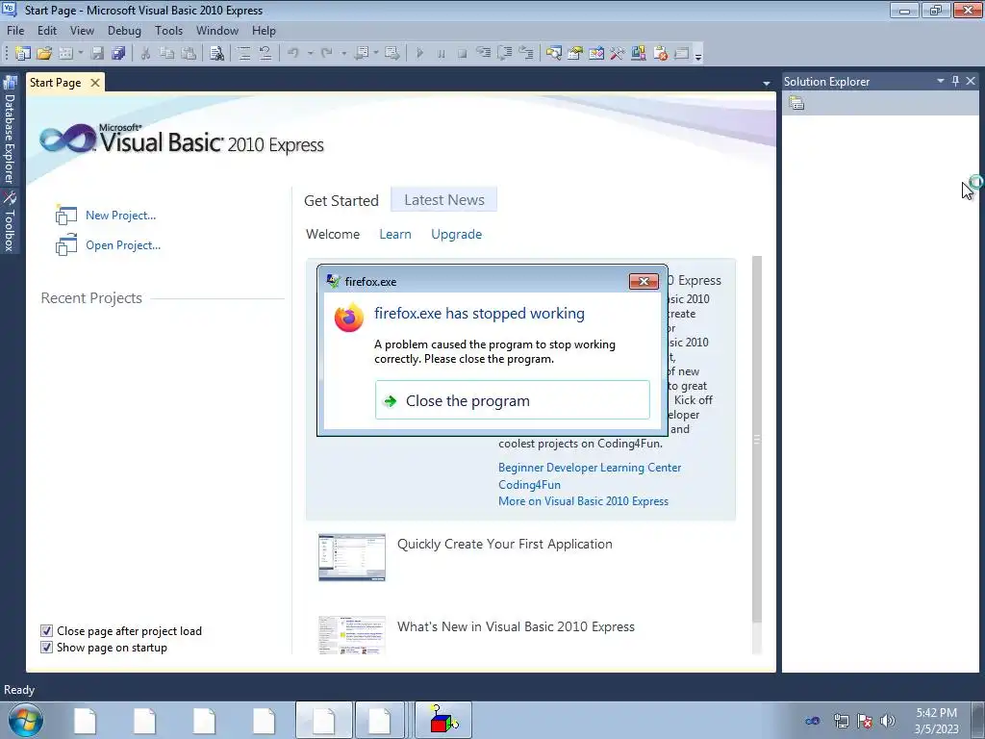Click the New Project... link
Image resolution: width=985 pixels, height=739 pixels.
coord(120,215)
